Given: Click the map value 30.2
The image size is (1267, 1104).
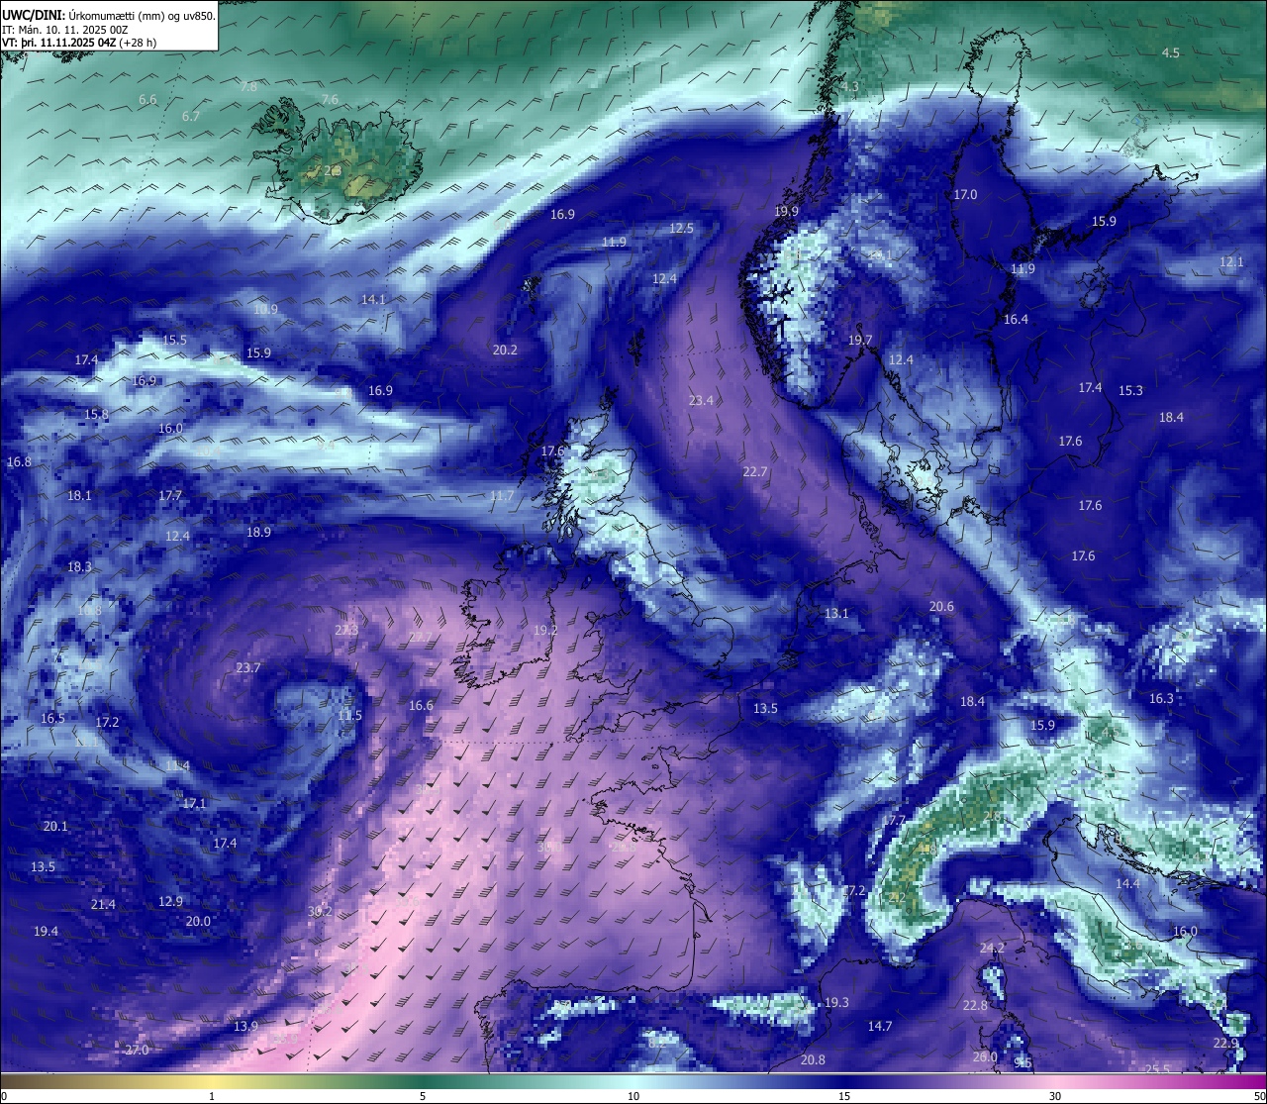Looking at the screenshot, I should [x=320, y=911].
